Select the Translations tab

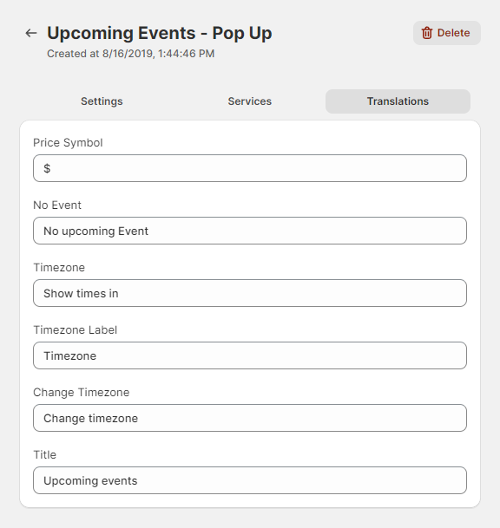pos(398,101)
